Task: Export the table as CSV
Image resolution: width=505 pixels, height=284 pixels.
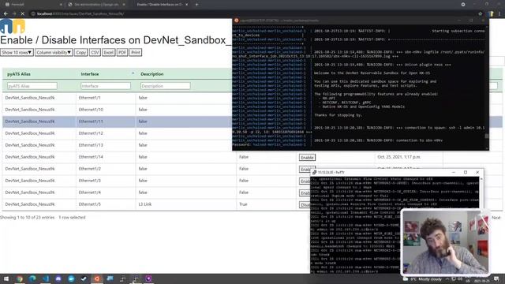Action: pos(95,53)
